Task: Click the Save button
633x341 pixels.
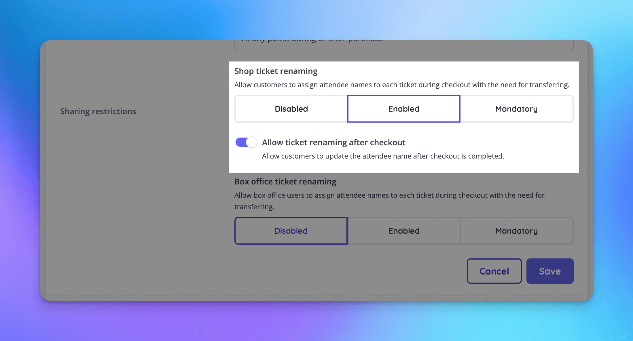Action: click(x=550, y=271)
